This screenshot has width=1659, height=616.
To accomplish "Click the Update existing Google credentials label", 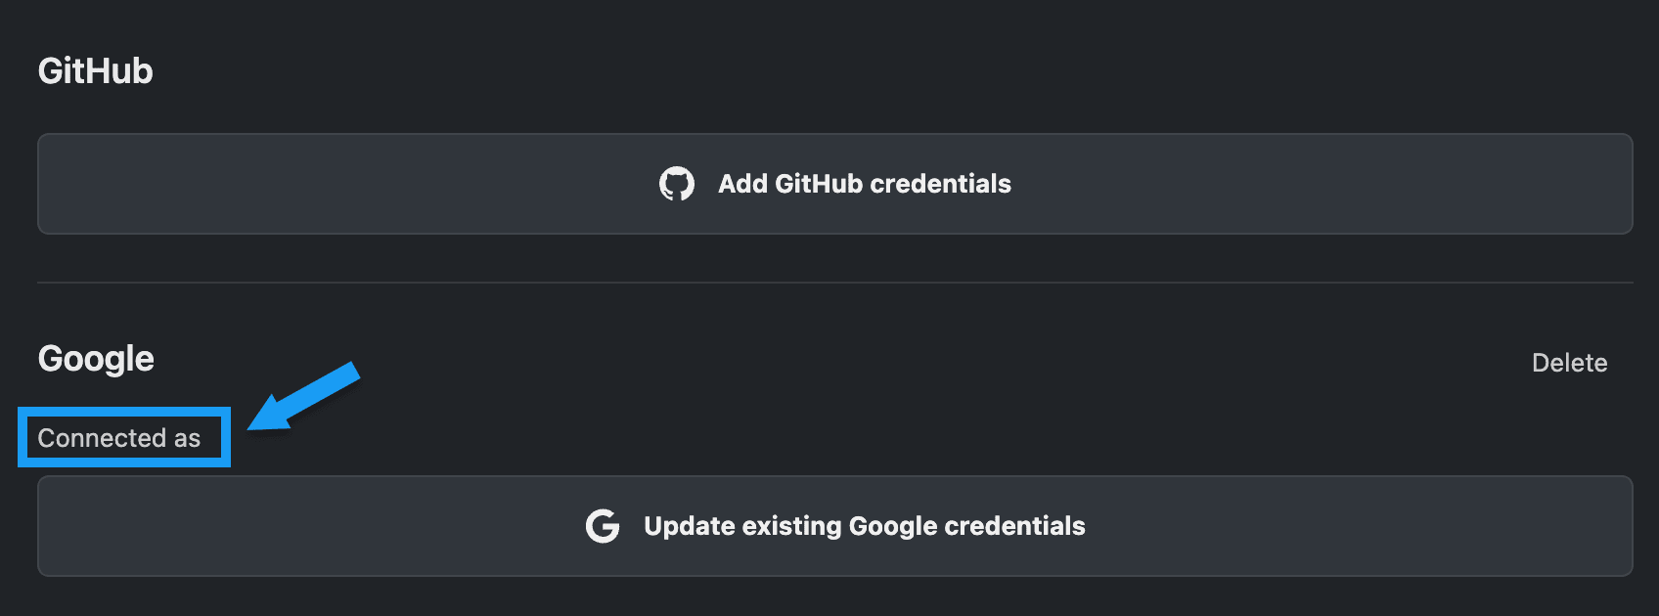I will (x=865, y=526).
